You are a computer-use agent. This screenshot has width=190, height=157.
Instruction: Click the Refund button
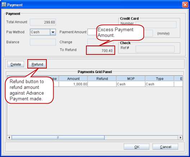click(x=37, y=64)
